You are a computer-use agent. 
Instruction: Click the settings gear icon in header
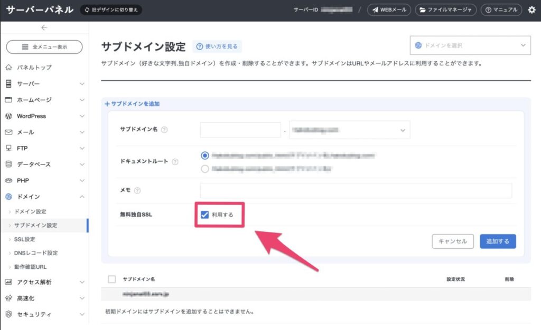coord(531,10)
